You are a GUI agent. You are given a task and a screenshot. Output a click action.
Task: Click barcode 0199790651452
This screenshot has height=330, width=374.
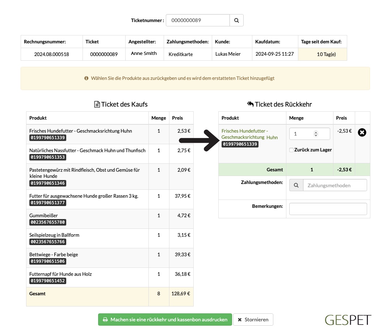pos(48,281)
